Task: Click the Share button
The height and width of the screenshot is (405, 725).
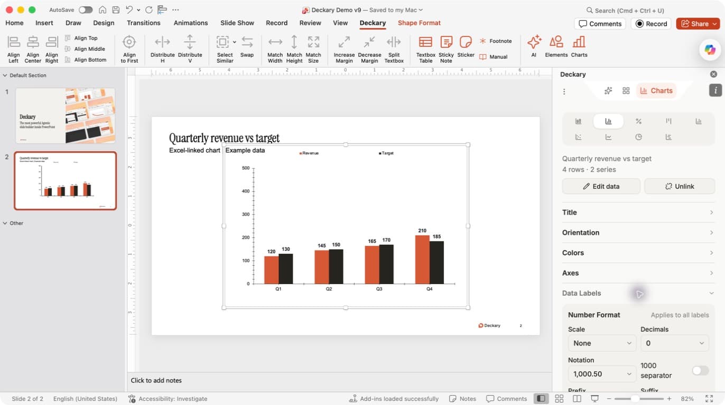Action: (698, 24)
